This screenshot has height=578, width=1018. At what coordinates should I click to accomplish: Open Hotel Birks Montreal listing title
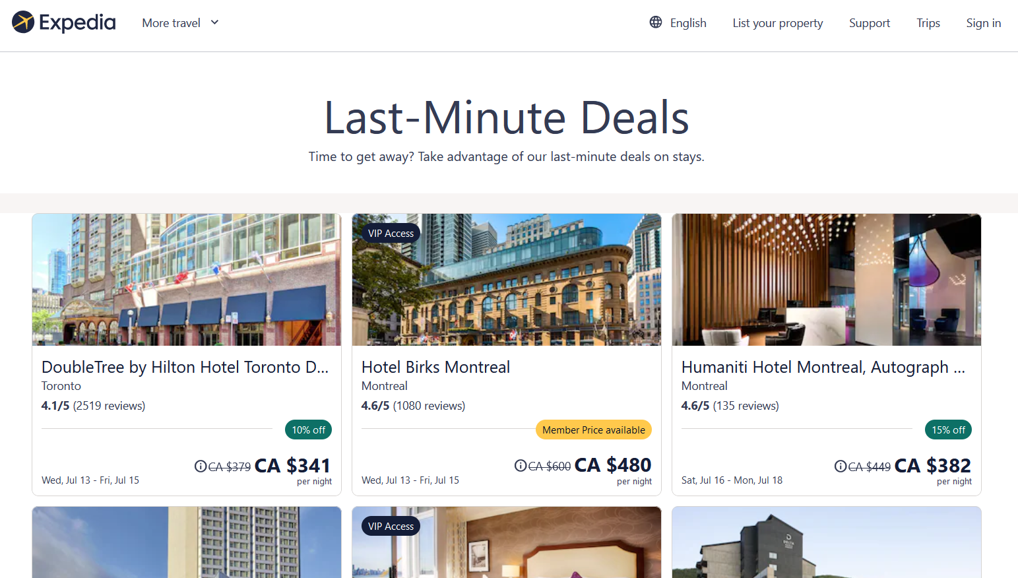pyautogui.click(x=435, y=367)
